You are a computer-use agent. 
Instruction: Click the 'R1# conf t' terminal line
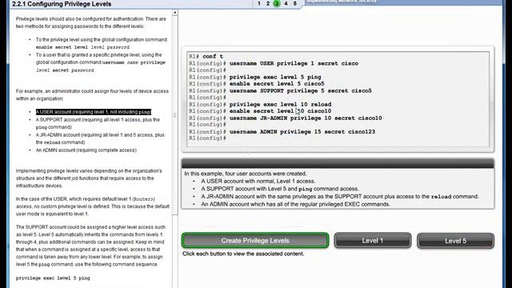(x=206, y=57)
